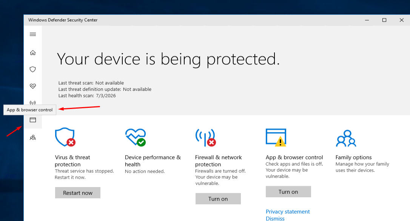Image resolution: width=410 pixels, height=221 pixels.
Task: Click the Windows Defender Security Center title
Action: pyautogui.click(x=63, y=20)
